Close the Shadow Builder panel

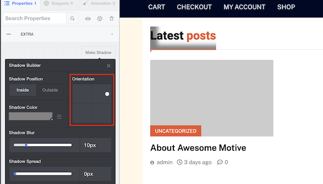[109, 66]
